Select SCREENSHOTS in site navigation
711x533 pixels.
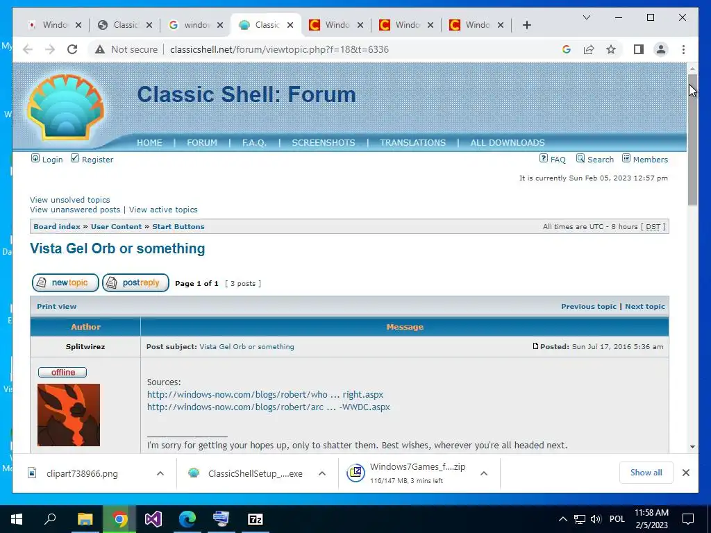coord(324,143)
